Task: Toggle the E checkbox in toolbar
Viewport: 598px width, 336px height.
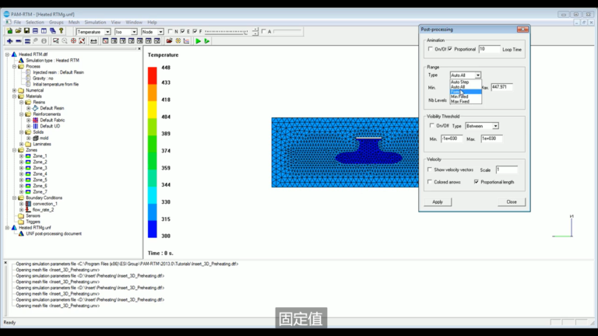Action: pos(183,31)
